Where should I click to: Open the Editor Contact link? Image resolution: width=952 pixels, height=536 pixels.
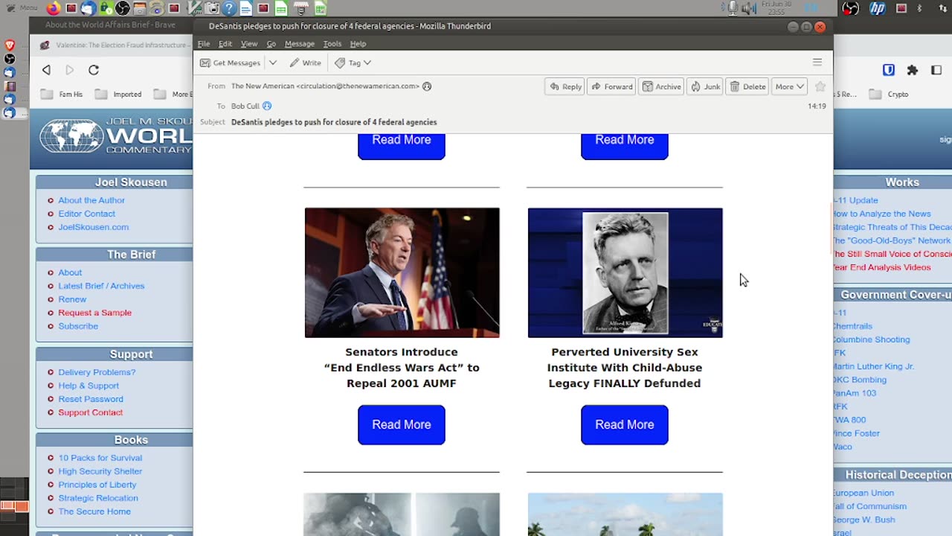pos(87,214)
